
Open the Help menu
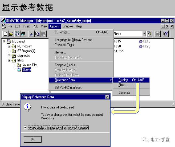(x=79, y=26)
